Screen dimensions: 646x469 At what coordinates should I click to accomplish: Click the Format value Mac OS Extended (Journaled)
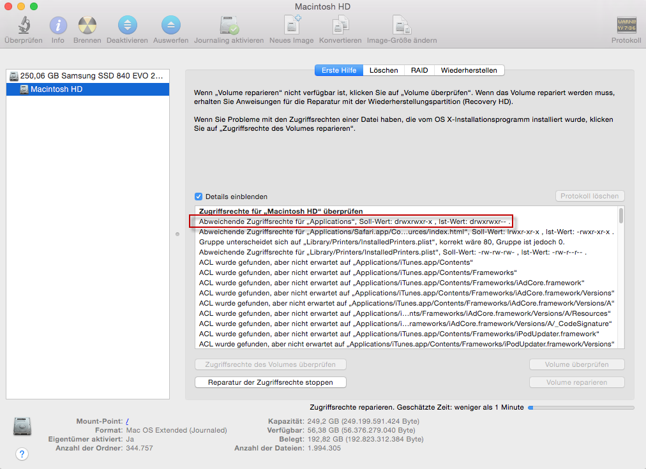coord(176,430)
